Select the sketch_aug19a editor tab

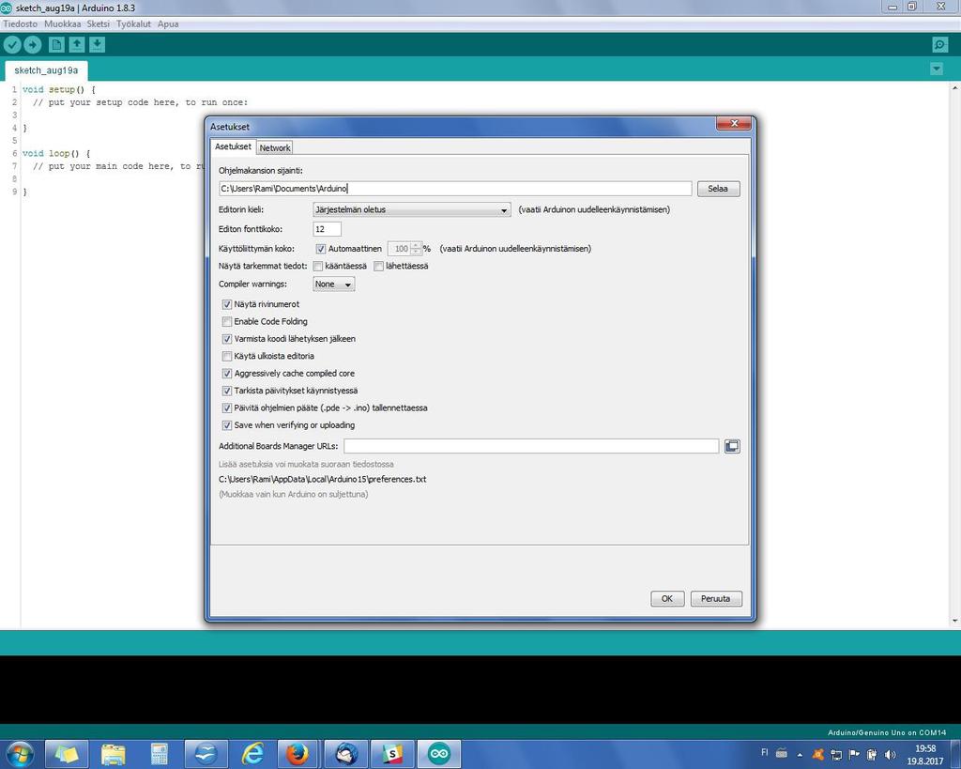(x=46, y=70)
